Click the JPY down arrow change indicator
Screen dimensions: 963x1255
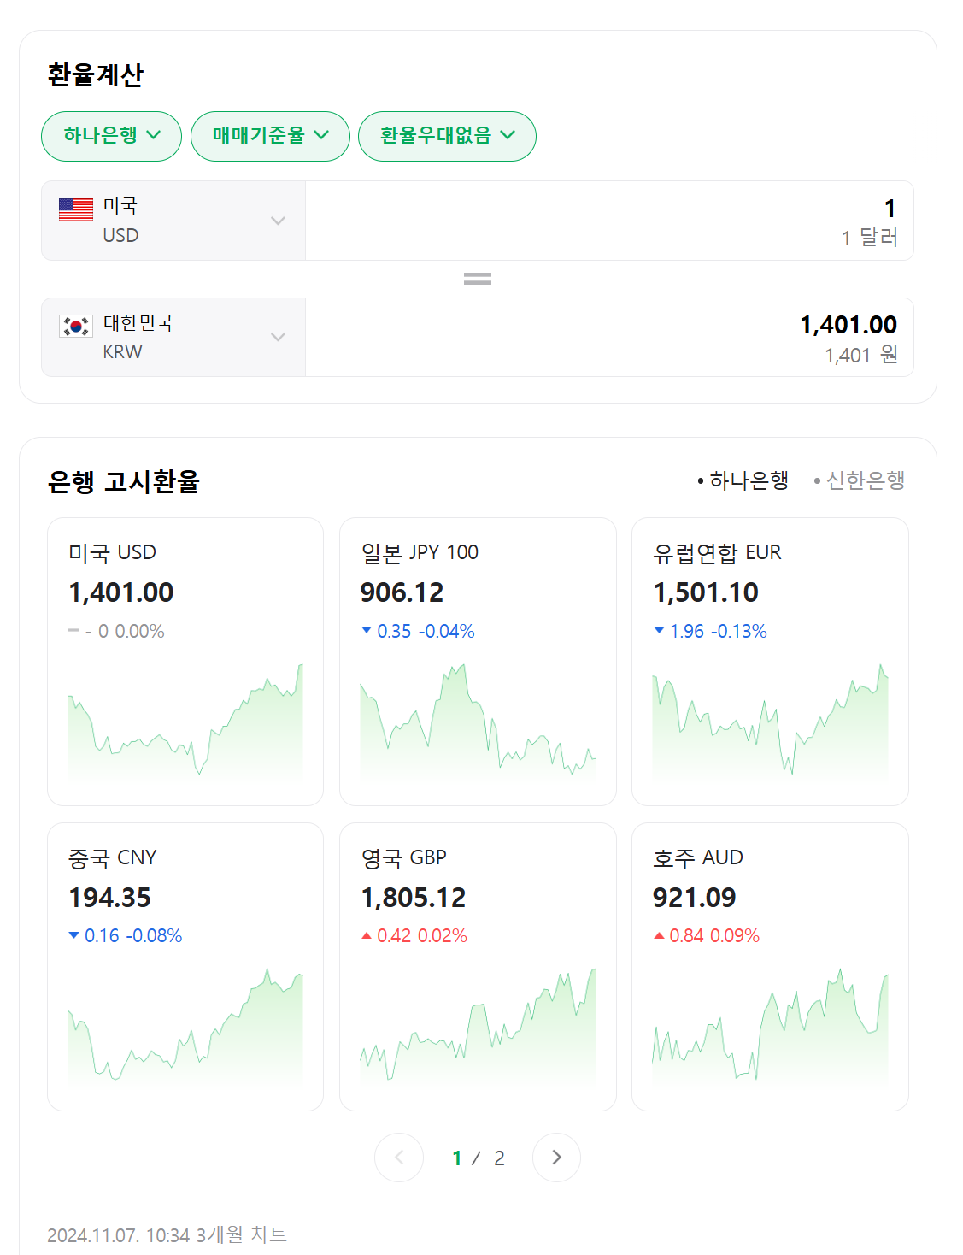(367, 630)
